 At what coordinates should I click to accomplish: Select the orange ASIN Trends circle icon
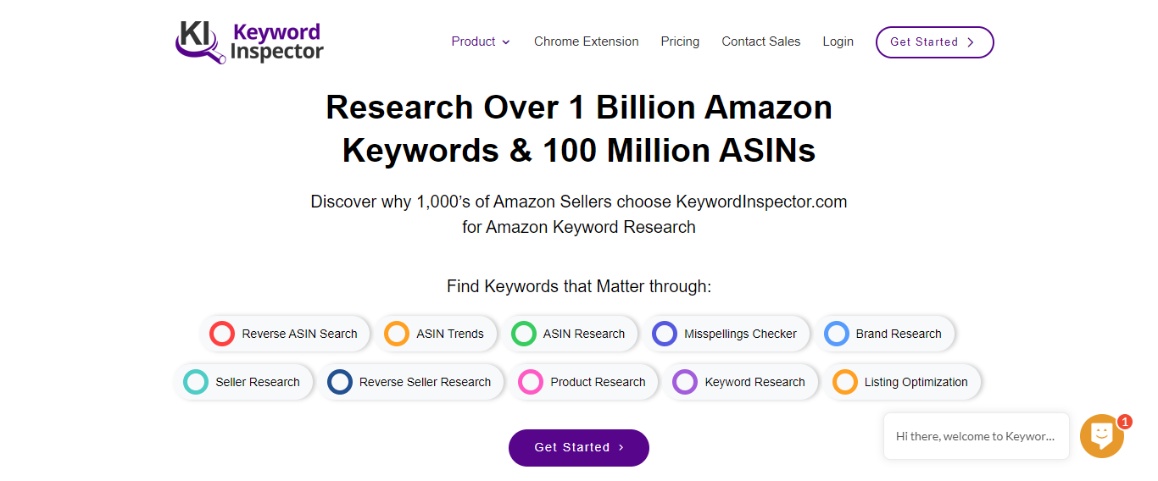click(x=397, y=334)
